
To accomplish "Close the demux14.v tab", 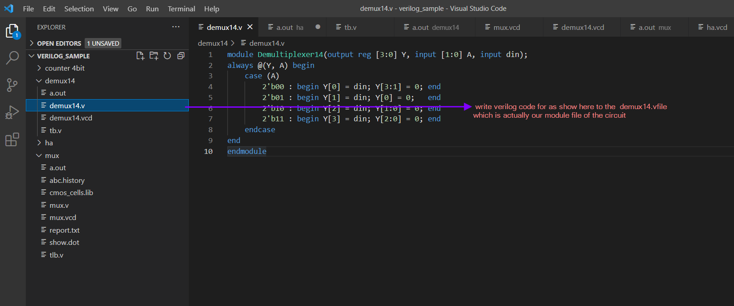I will (250, 27).
